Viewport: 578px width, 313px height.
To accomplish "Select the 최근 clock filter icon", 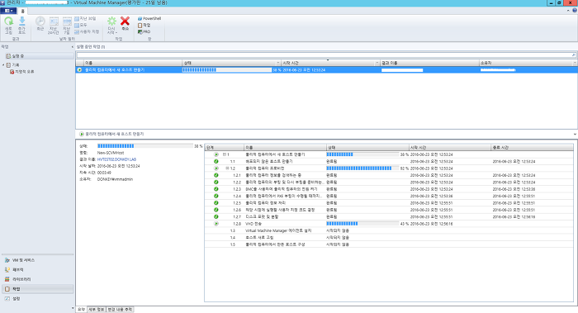I will point(40,21).
